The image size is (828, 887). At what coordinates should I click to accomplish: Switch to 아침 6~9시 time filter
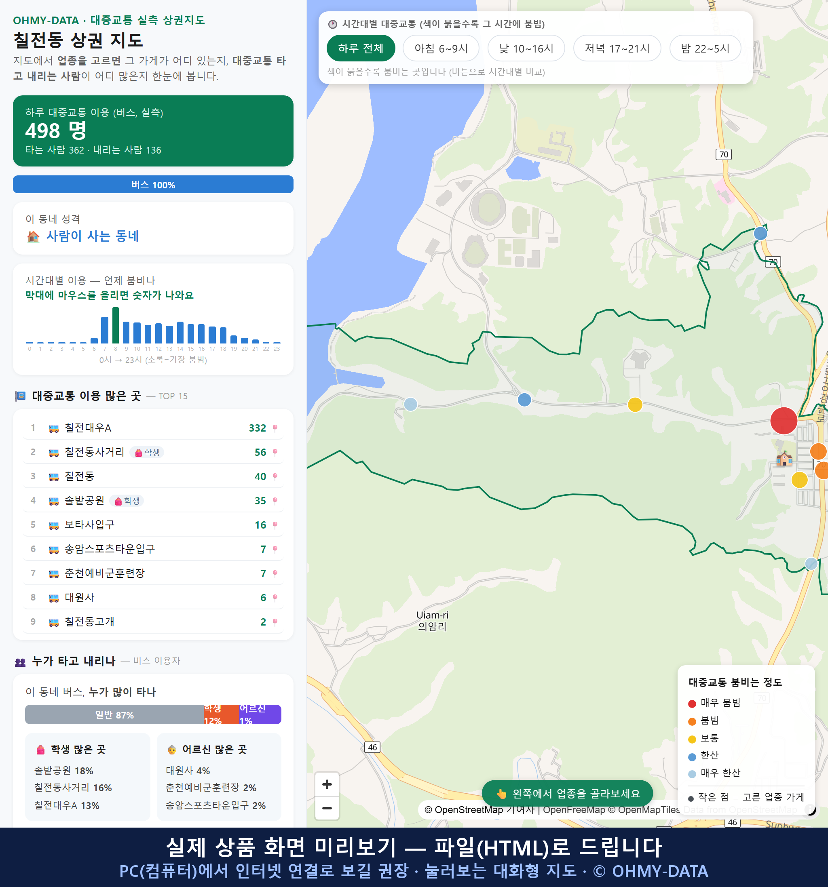click(441, 48)
